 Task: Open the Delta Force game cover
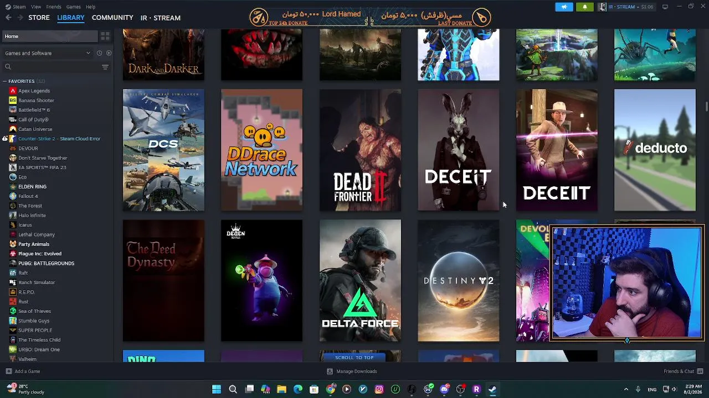tap(360, 281)
